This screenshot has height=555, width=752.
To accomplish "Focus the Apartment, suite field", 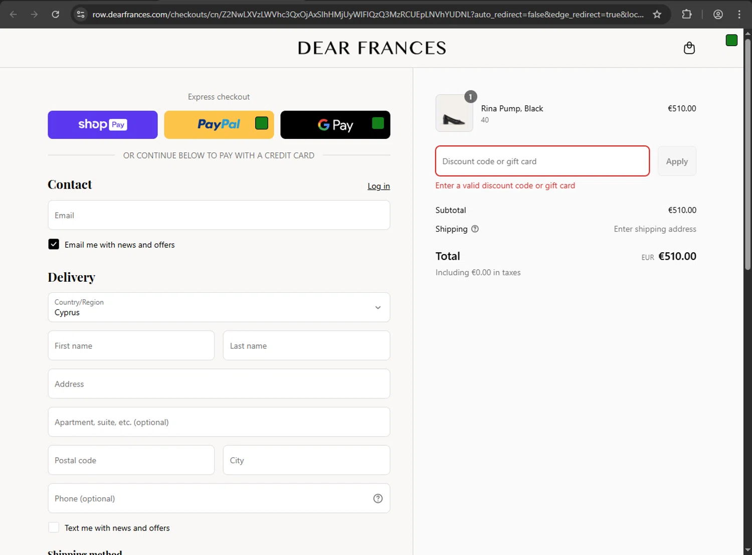I will pyautogui.click(x=219, y=422).
